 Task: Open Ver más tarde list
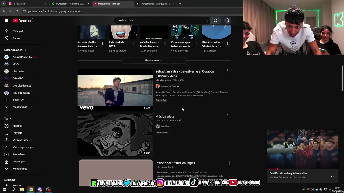point(20,140)
